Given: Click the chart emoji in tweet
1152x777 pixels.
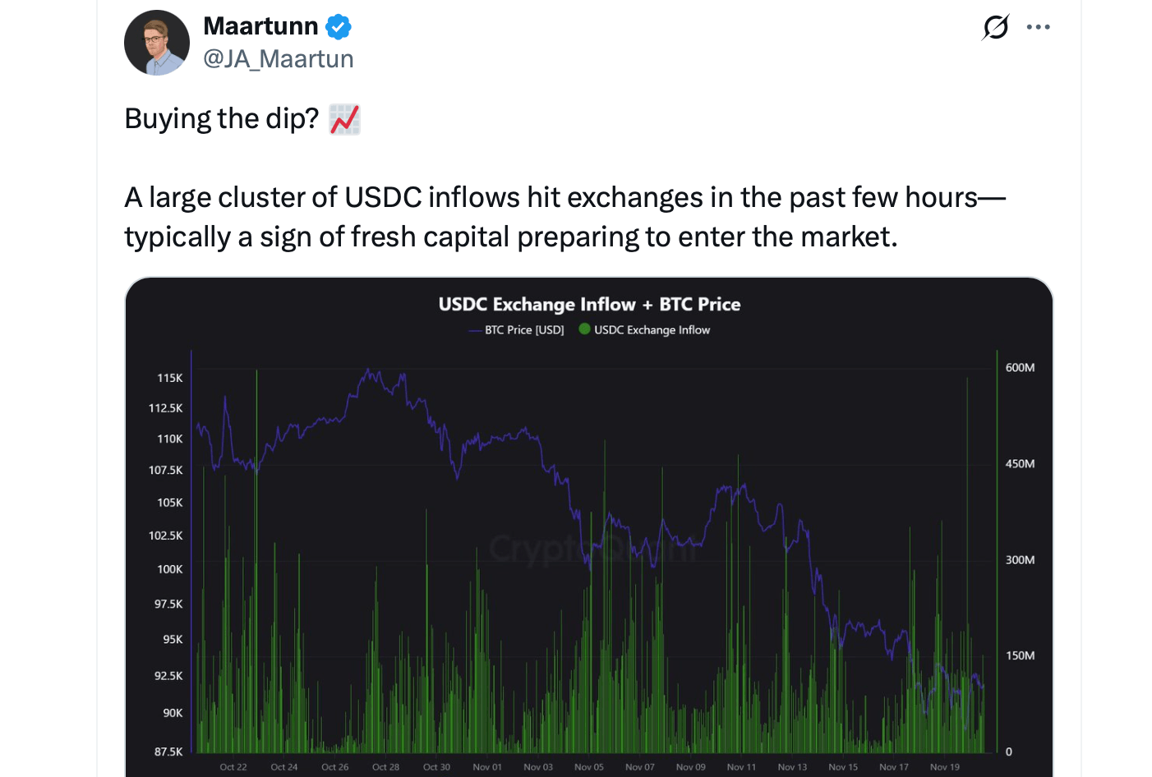Looking at the screenshot, I should tap(344, 119).
